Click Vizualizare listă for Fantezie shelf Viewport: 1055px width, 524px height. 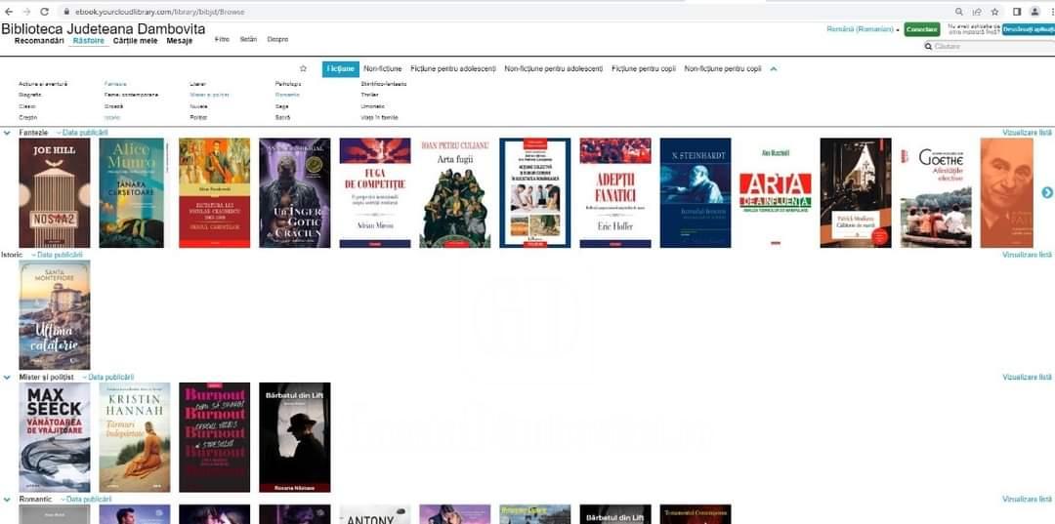pyautogui.click(x=1027, y=133)
